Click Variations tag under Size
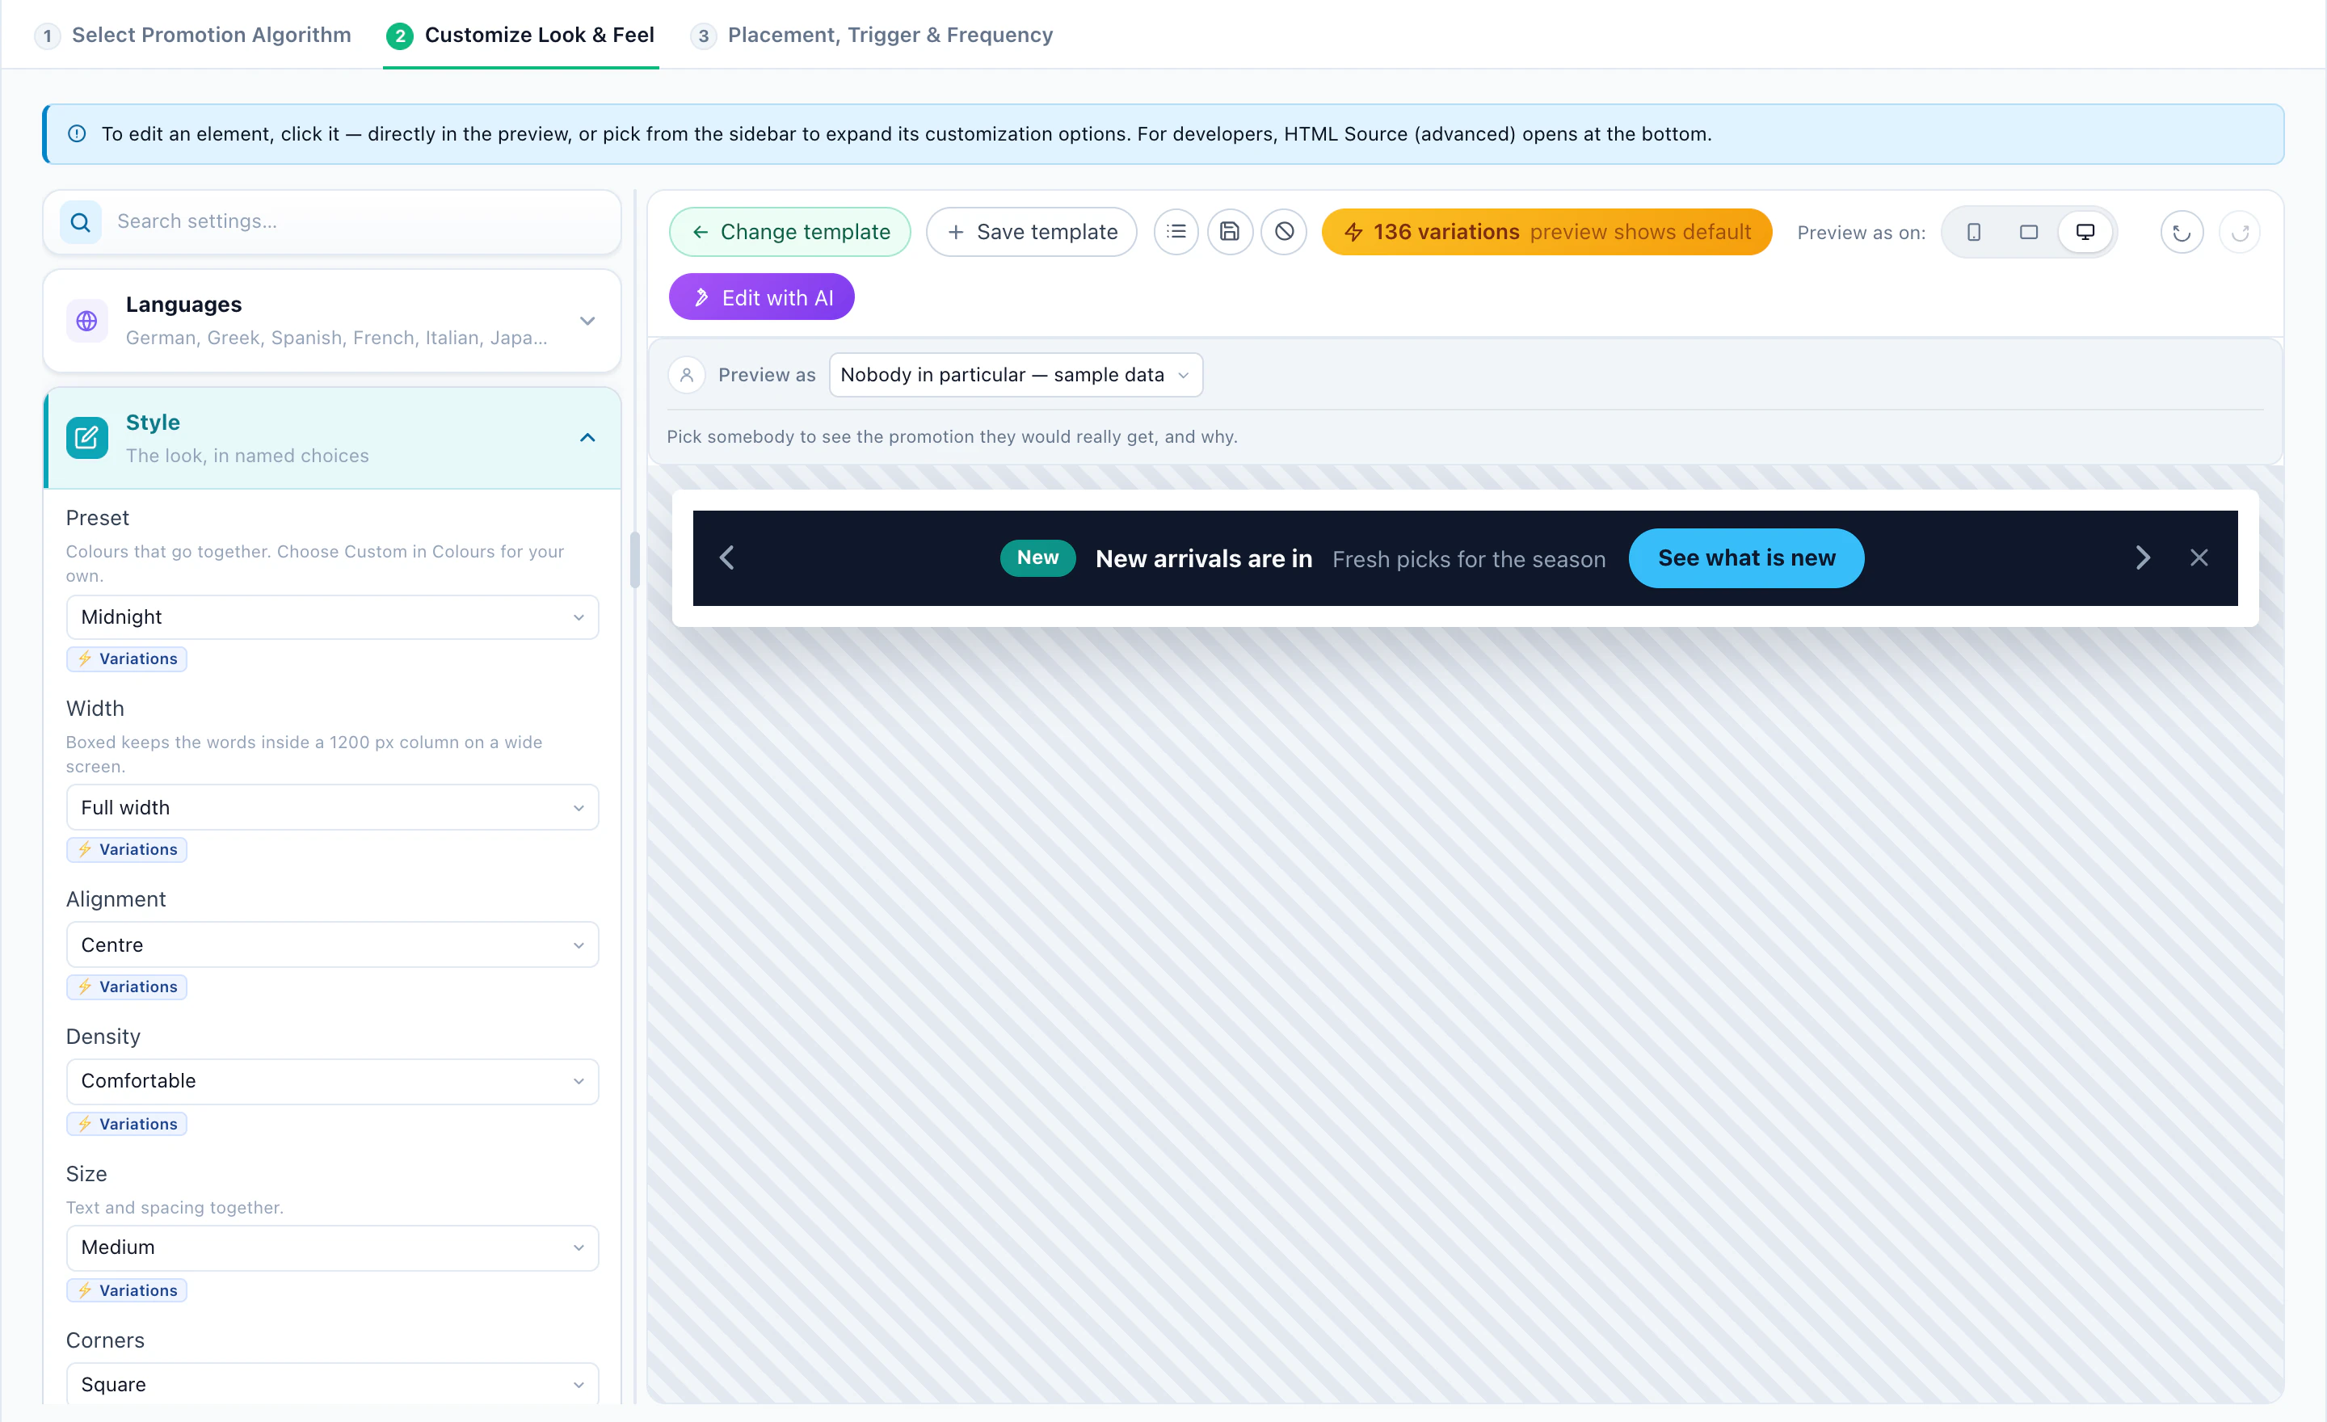Screen dimensions: 2327x1422 click(127, 1291)
